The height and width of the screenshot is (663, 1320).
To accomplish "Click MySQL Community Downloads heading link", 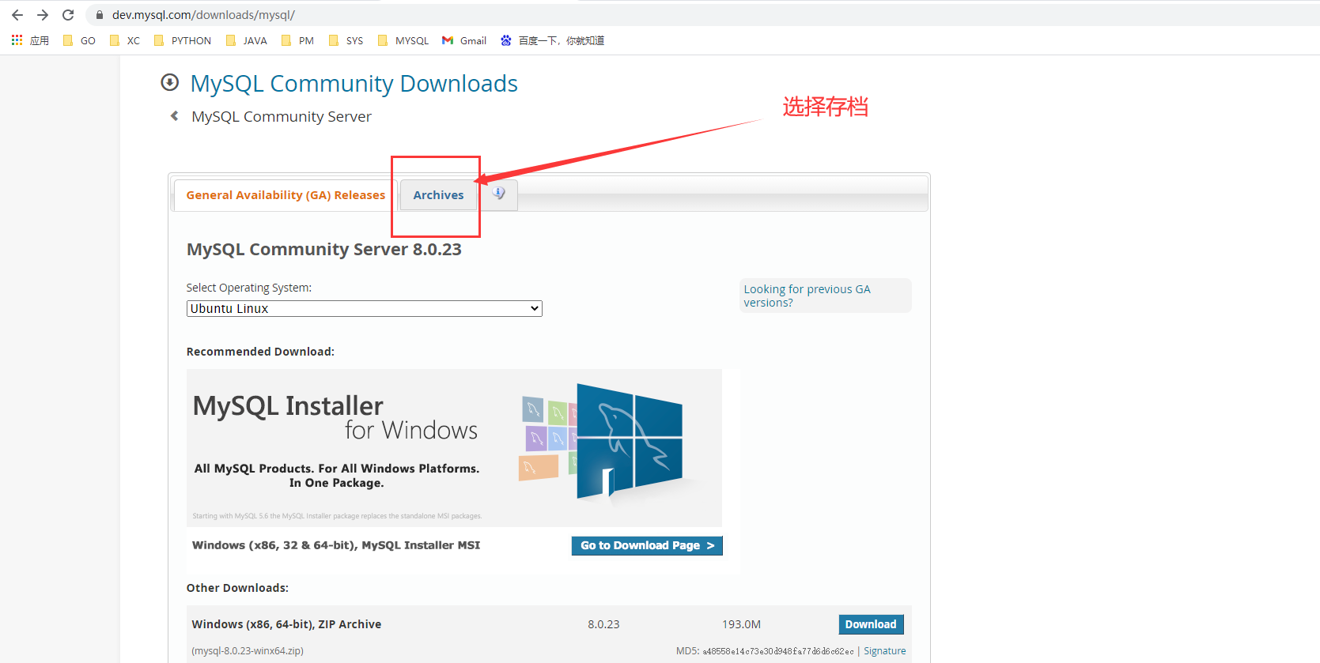I will (x=354, y=83).
